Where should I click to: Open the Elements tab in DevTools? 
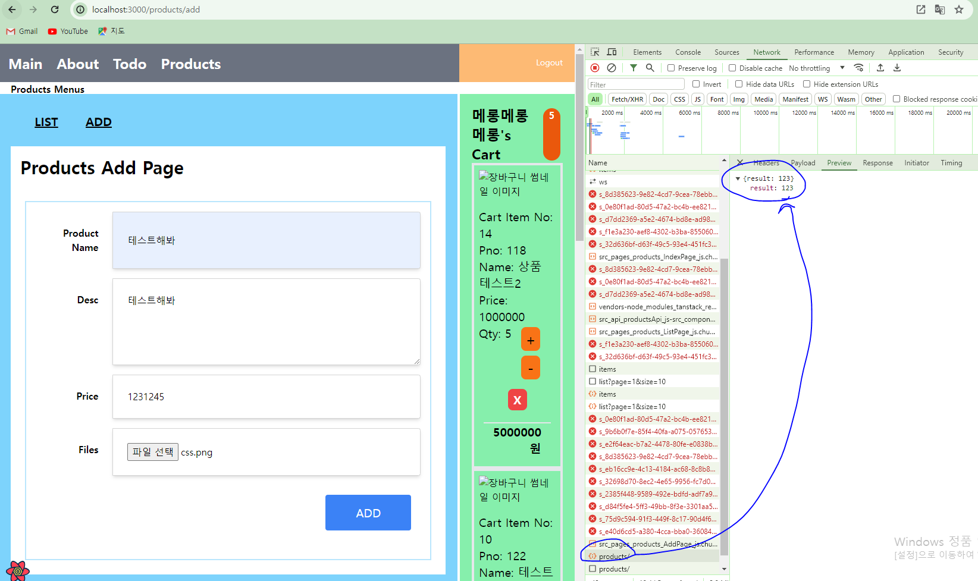click(647, 52)
